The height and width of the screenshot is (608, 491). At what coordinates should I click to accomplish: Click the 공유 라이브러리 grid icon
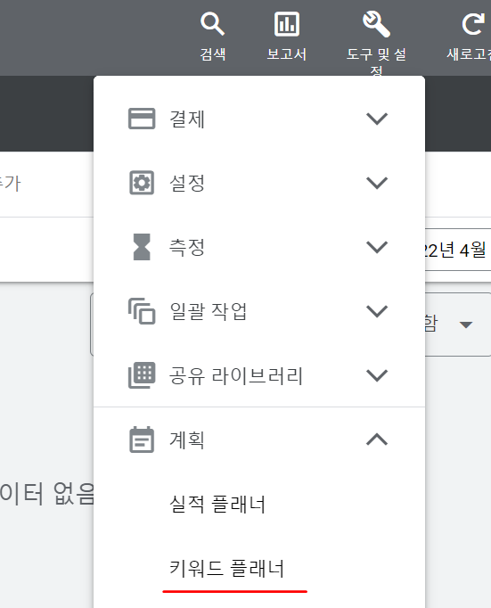tap(142, 375)
